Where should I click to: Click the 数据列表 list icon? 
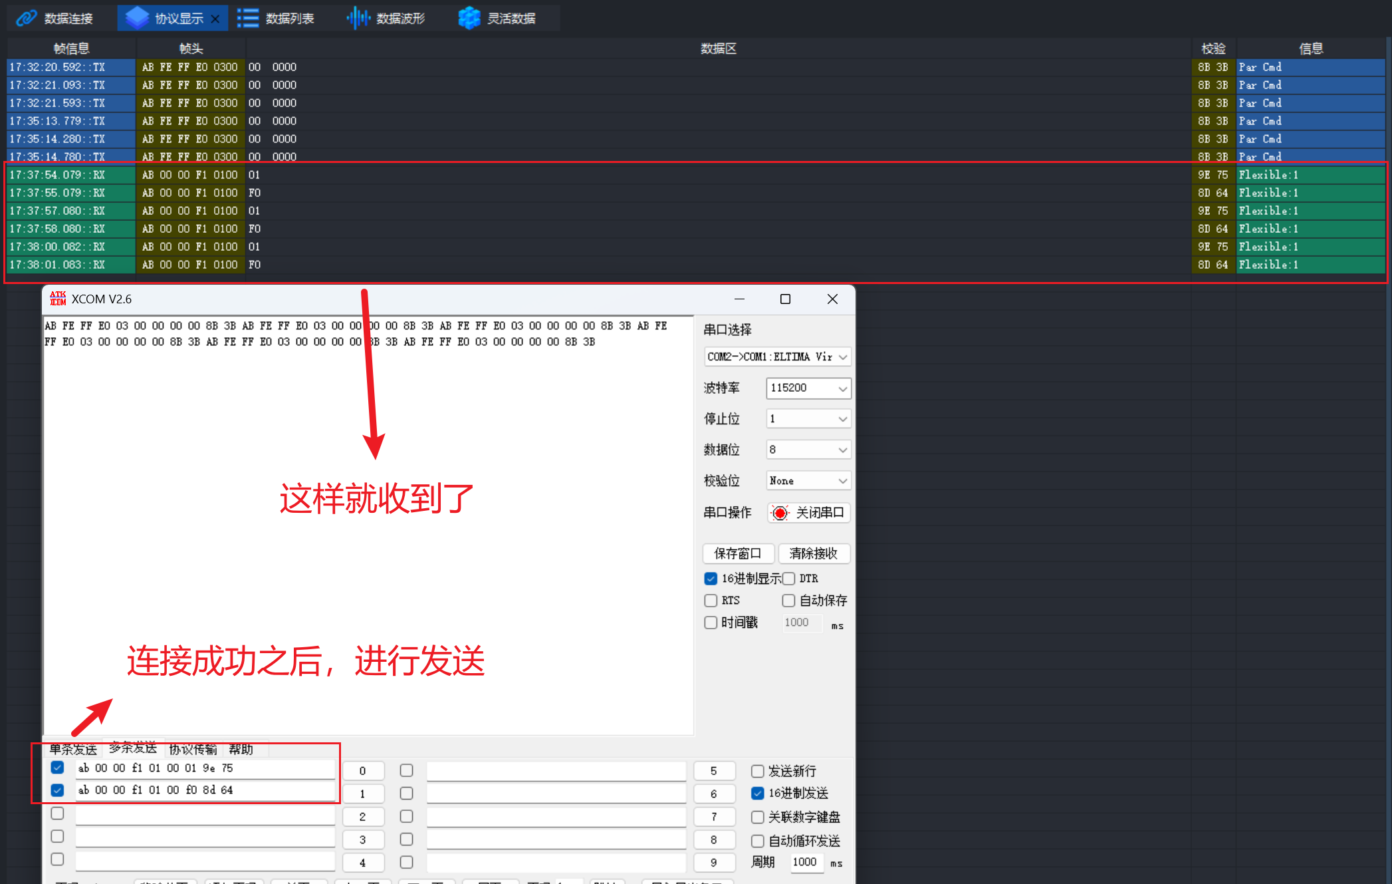pos(247,18)
